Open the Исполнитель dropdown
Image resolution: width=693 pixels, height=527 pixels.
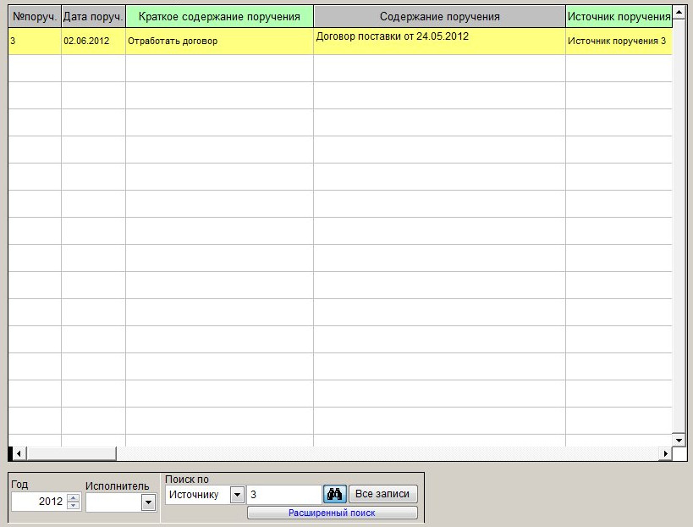pos(148,502)
